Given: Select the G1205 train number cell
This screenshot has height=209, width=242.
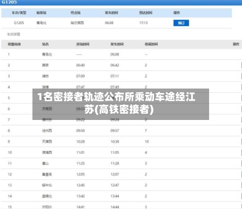Looking at the screenshot, I should [x=19, y=23].
